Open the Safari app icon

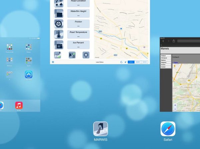coord(168,129)
